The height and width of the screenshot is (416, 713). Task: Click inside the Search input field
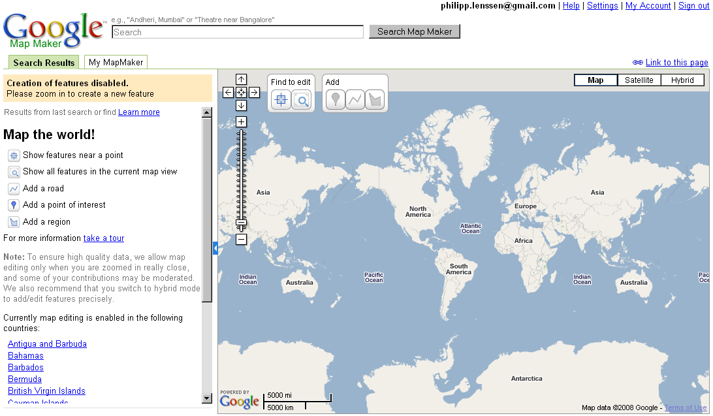pyautogui.click(x=238, y=32)
